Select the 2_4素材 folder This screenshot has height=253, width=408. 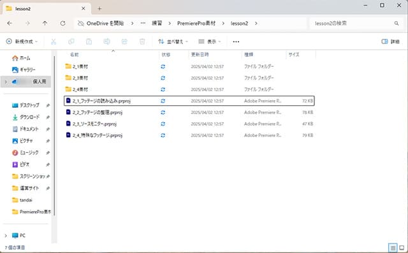189,89
